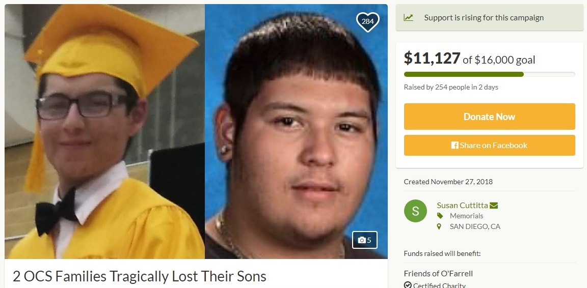Click the Support is rising banner
The width and height of the screenshot is (587, 288).
point(489,18)
